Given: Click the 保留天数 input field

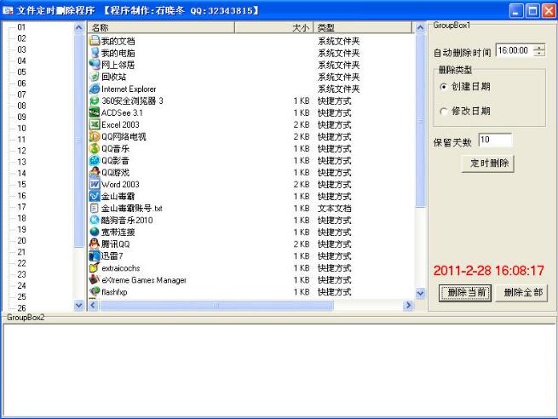Looking at the screenshot, I should (495, 141).
